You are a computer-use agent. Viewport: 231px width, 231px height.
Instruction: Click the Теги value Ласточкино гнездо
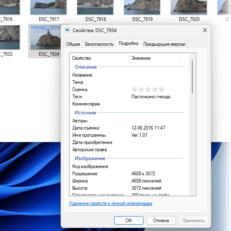(x=151, y=97)
